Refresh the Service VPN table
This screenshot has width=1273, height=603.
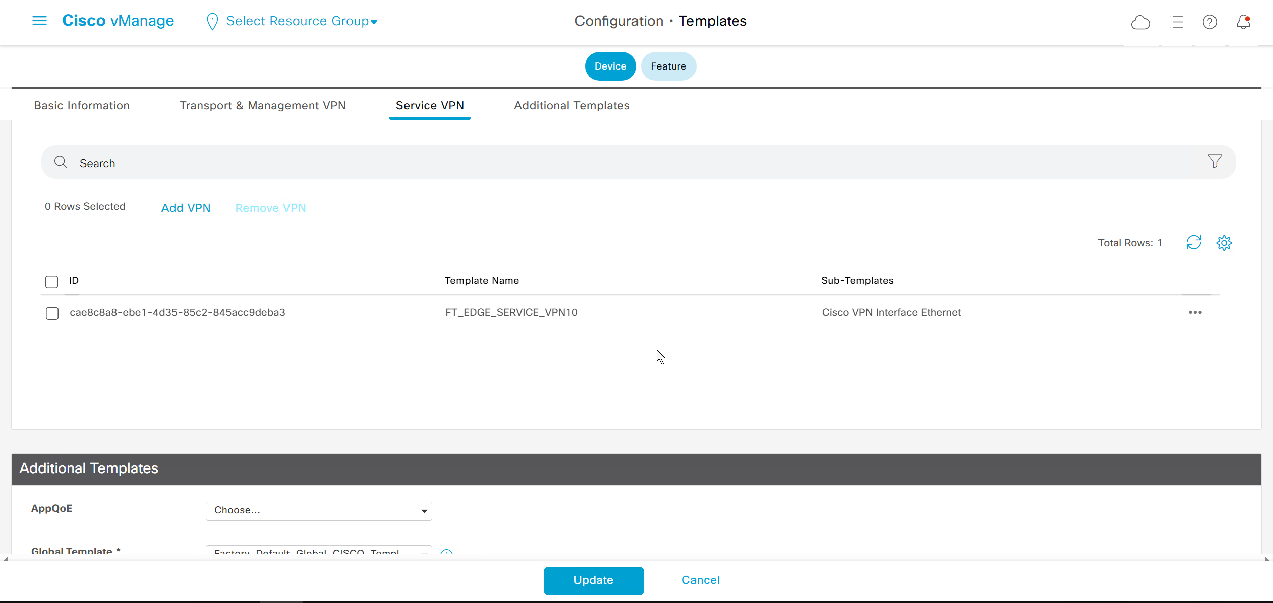(1193, 243)
